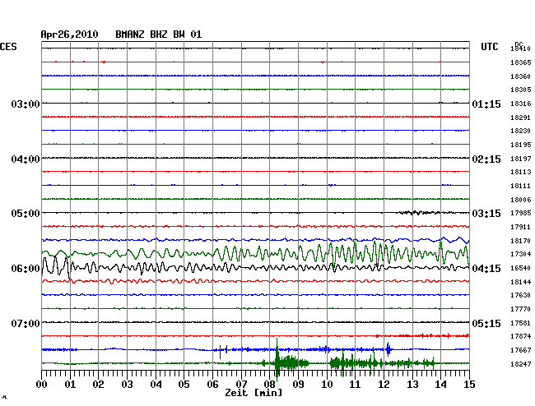Click the minute axis label "08"
Viewport: 535px width, 406px height.
tap(269, 385)
